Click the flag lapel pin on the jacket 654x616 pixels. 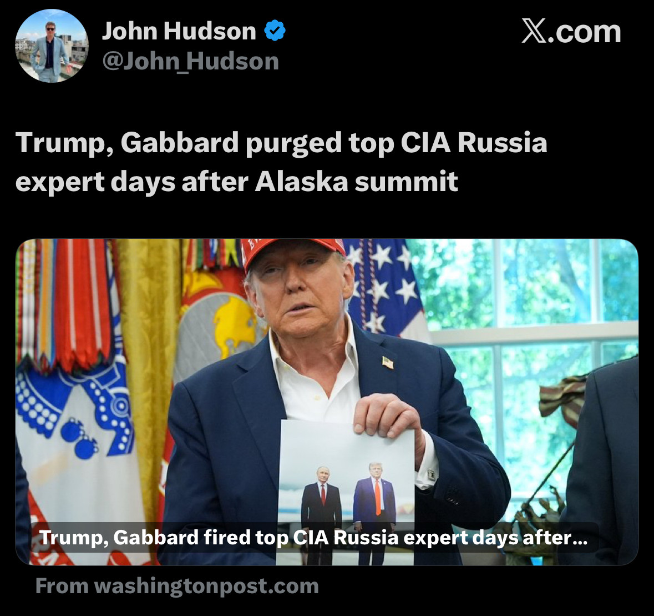(x=388, y=362)
